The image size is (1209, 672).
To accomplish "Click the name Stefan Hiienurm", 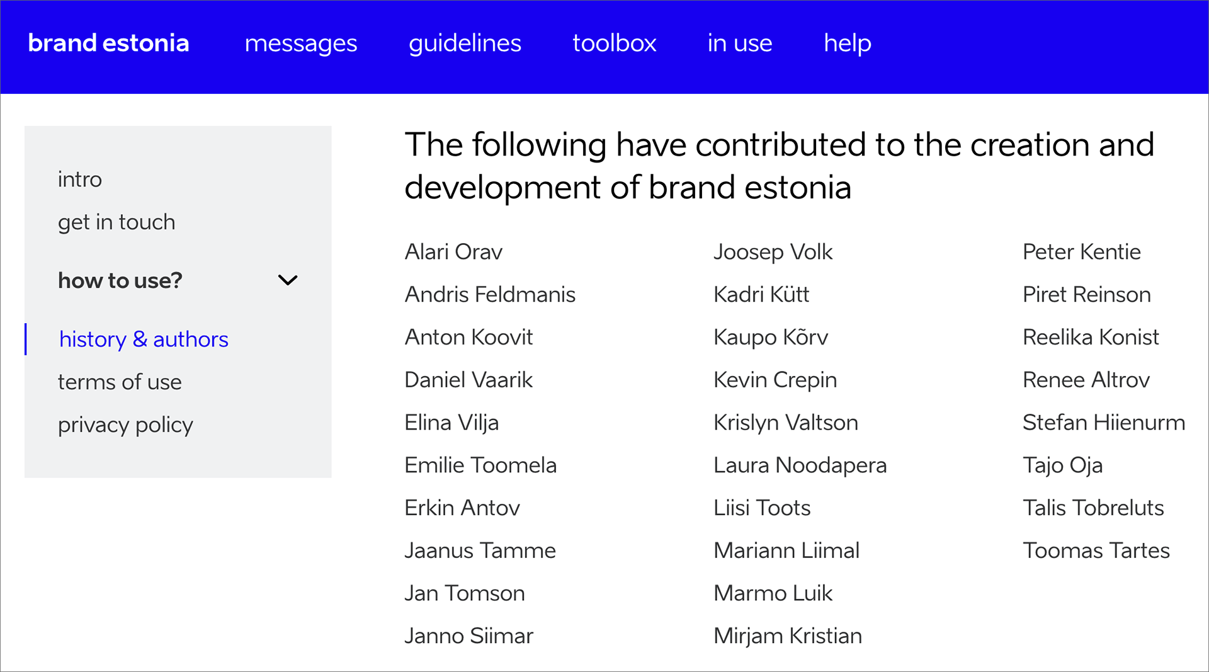I will (1104, 423).
